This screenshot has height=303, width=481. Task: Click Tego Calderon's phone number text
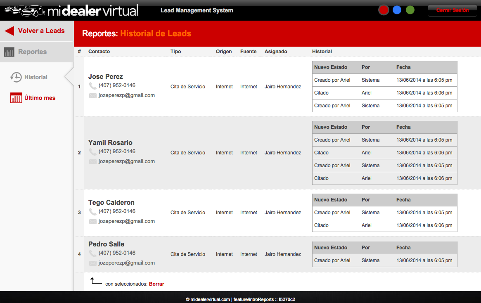[117, 211]
